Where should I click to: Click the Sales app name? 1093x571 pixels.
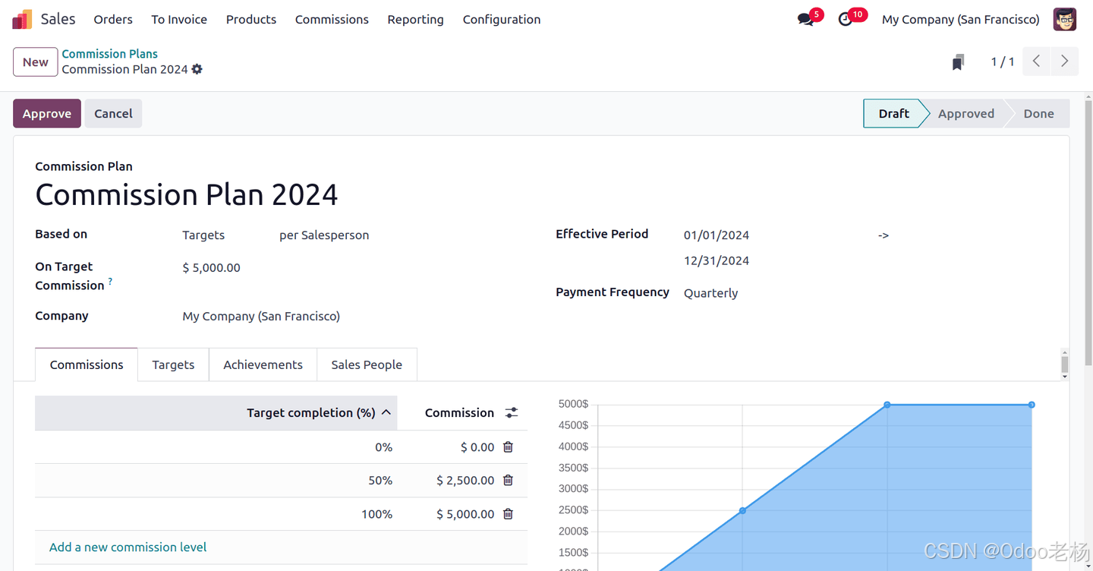[58, 19]
